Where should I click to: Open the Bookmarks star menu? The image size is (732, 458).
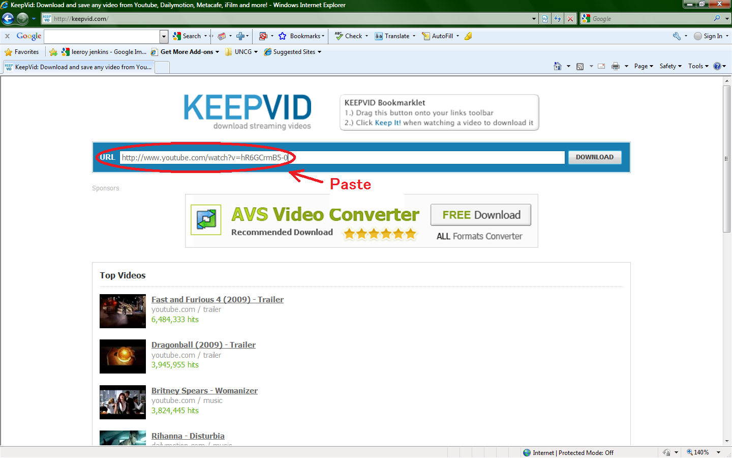click(301, 36)
